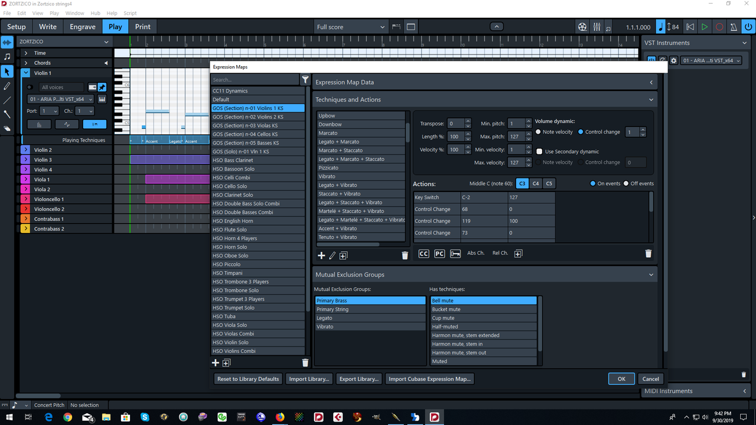The image size is (756, 425).
Task: Add a Control Change action with the CC icon
Action: tap(423, 254)
